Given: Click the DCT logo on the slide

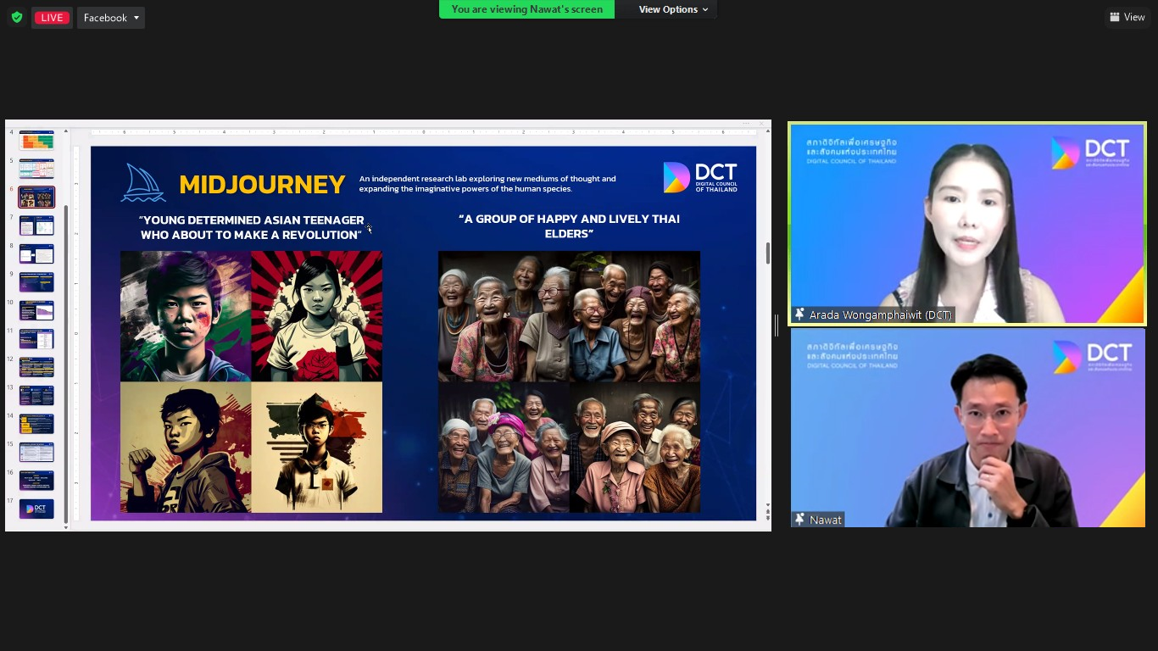Looking at the screenshot, I should click(700, 177).
